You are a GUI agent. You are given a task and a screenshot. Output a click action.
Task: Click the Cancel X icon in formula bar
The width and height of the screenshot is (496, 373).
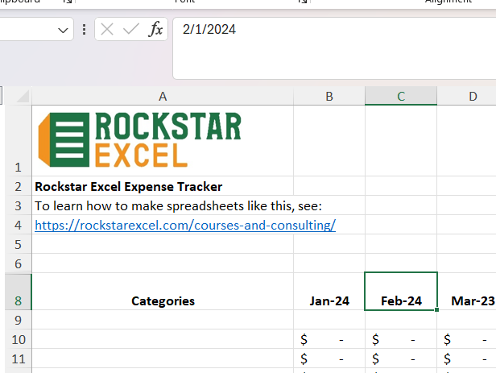coord(107,30)
